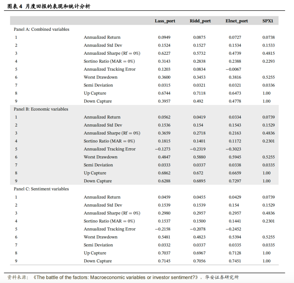Click the cell showing 0.4815

[x=268, y=53]
